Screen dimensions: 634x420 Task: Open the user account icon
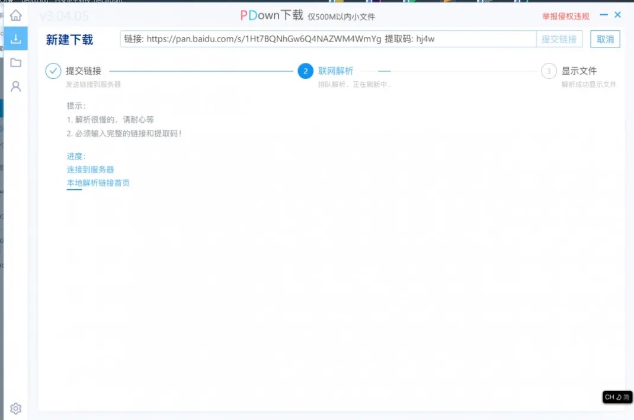tap(16, 86)
